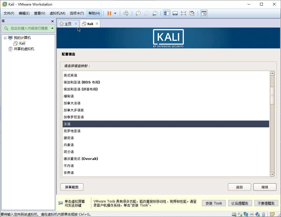
Task: Choose 德沃夏克式 (Dvorak) keyboard layout
Action: tap(166, 159)
